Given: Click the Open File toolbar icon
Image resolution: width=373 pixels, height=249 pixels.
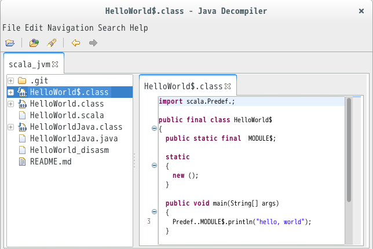Looking at the screenshot, I should [x=10, y=43].
